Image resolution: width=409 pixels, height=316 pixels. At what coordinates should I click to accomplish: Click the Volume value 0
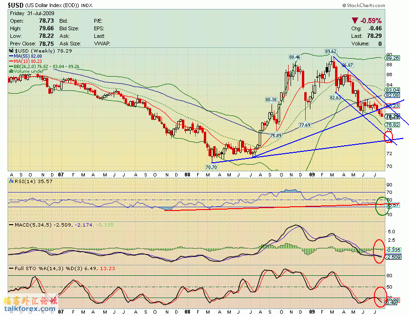pyautogui.click(x=380, y=44)
